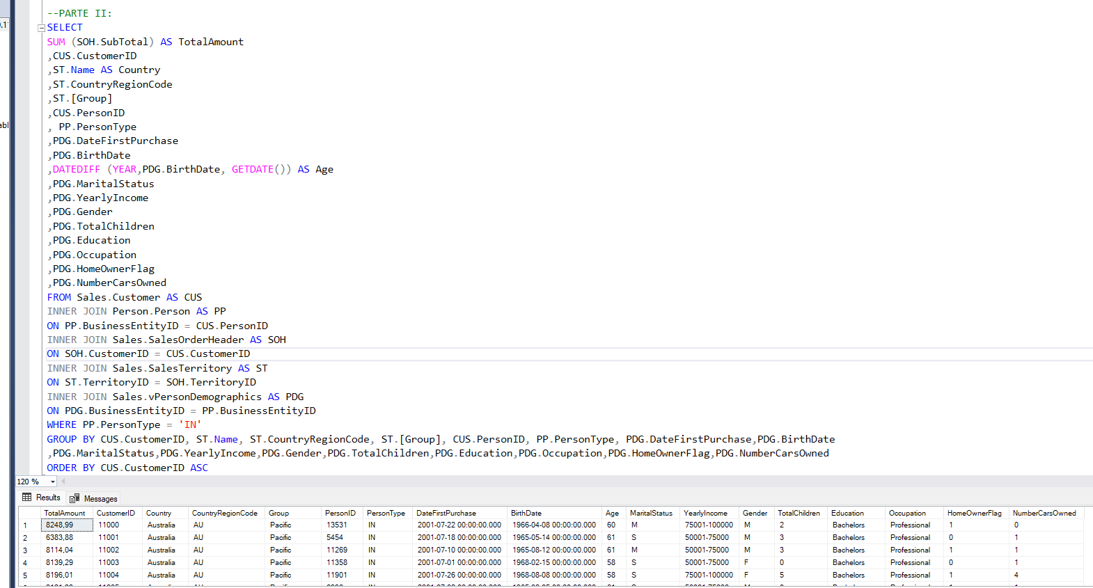The width and height of the screenshot is (1093, 588).
Task: Click PersonID cell 11901
Action: tap(342, 575)
